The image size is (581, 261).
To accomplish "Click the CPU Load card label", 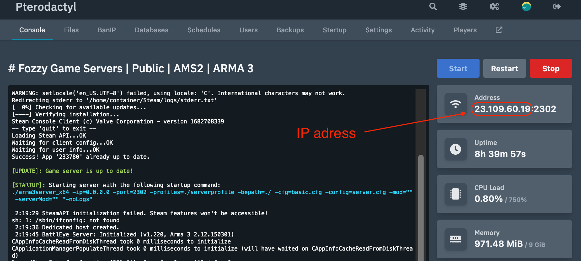I will tap(489, 188).
